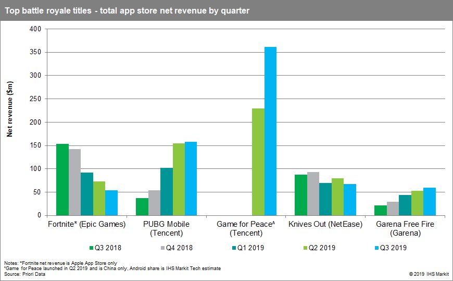Select the 'Q2 2019' legend label

(322, 248)
